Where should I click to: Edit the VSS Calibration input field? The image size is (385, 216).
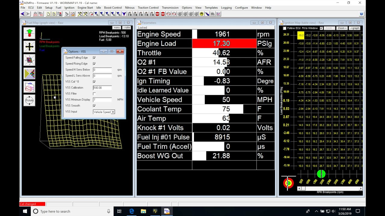click(102, 88)
